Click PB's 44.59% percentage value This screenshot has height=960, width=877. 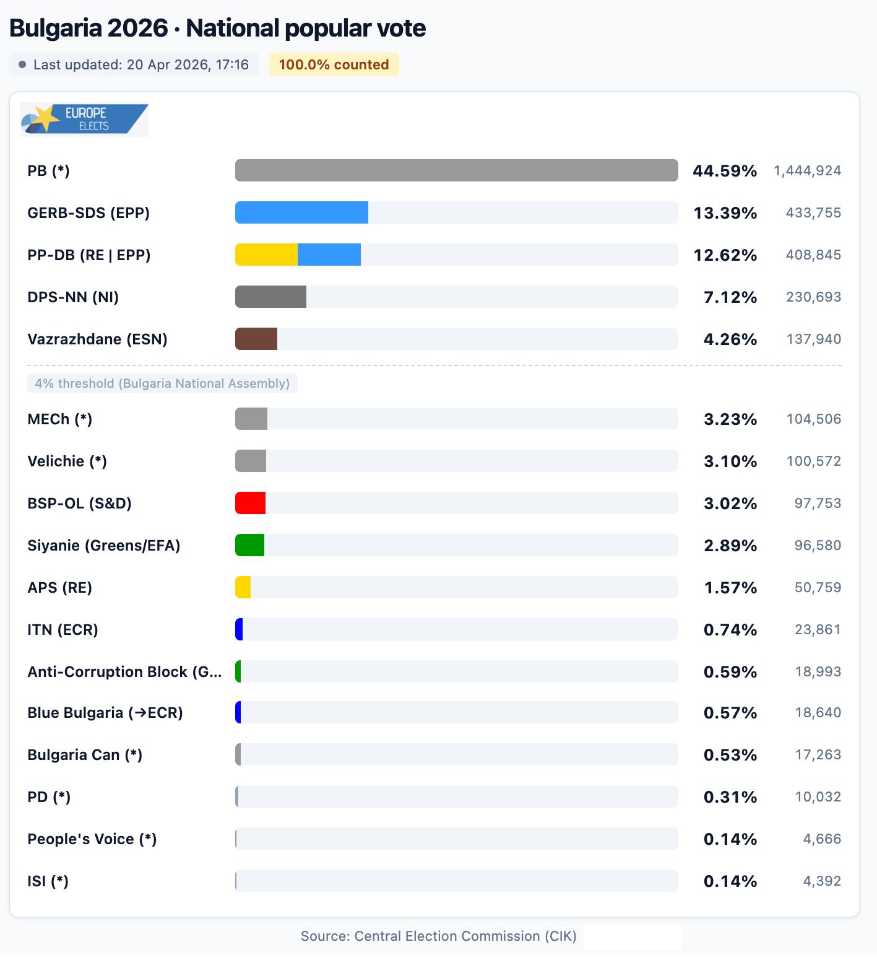pos(725,171)
